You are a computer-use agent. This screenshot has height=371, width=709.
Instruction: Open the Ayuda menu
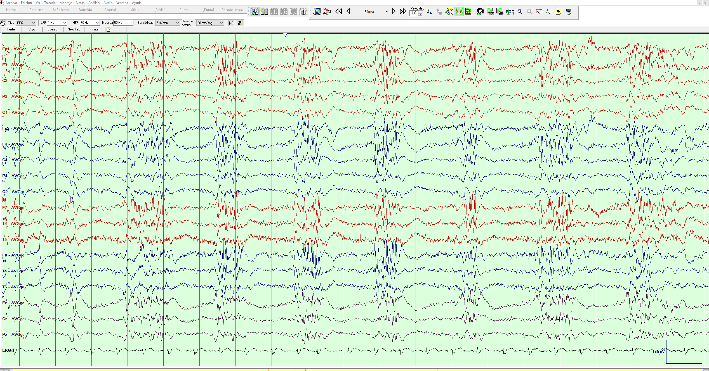click(x=137, y=3)
